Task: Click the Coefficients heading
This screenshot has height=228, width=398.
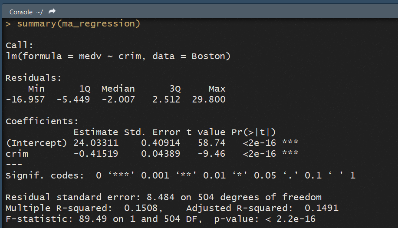Action: click(42, 121)
